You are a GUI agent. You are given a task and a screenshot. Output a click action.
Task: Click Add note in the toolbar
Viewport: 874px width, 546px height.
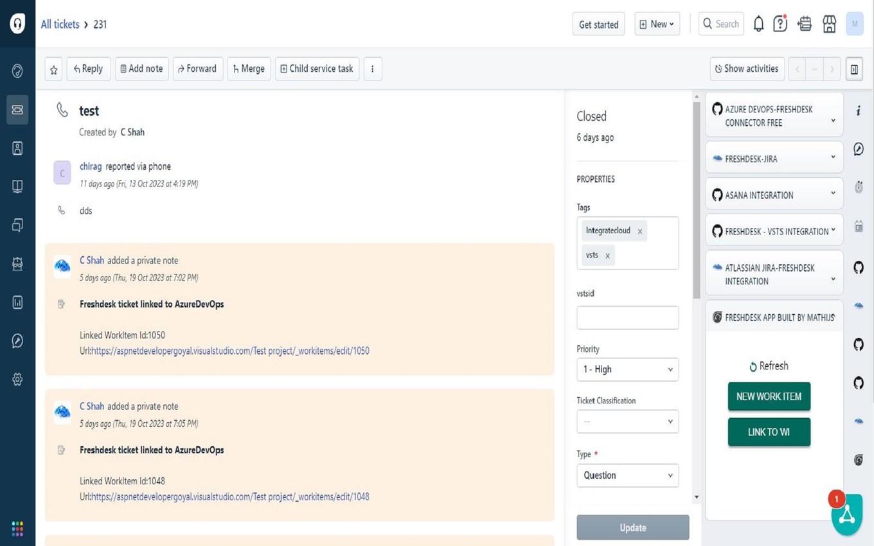click(142, 69)
